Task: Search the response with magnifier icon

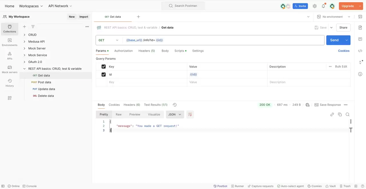Action: point(347,114)
